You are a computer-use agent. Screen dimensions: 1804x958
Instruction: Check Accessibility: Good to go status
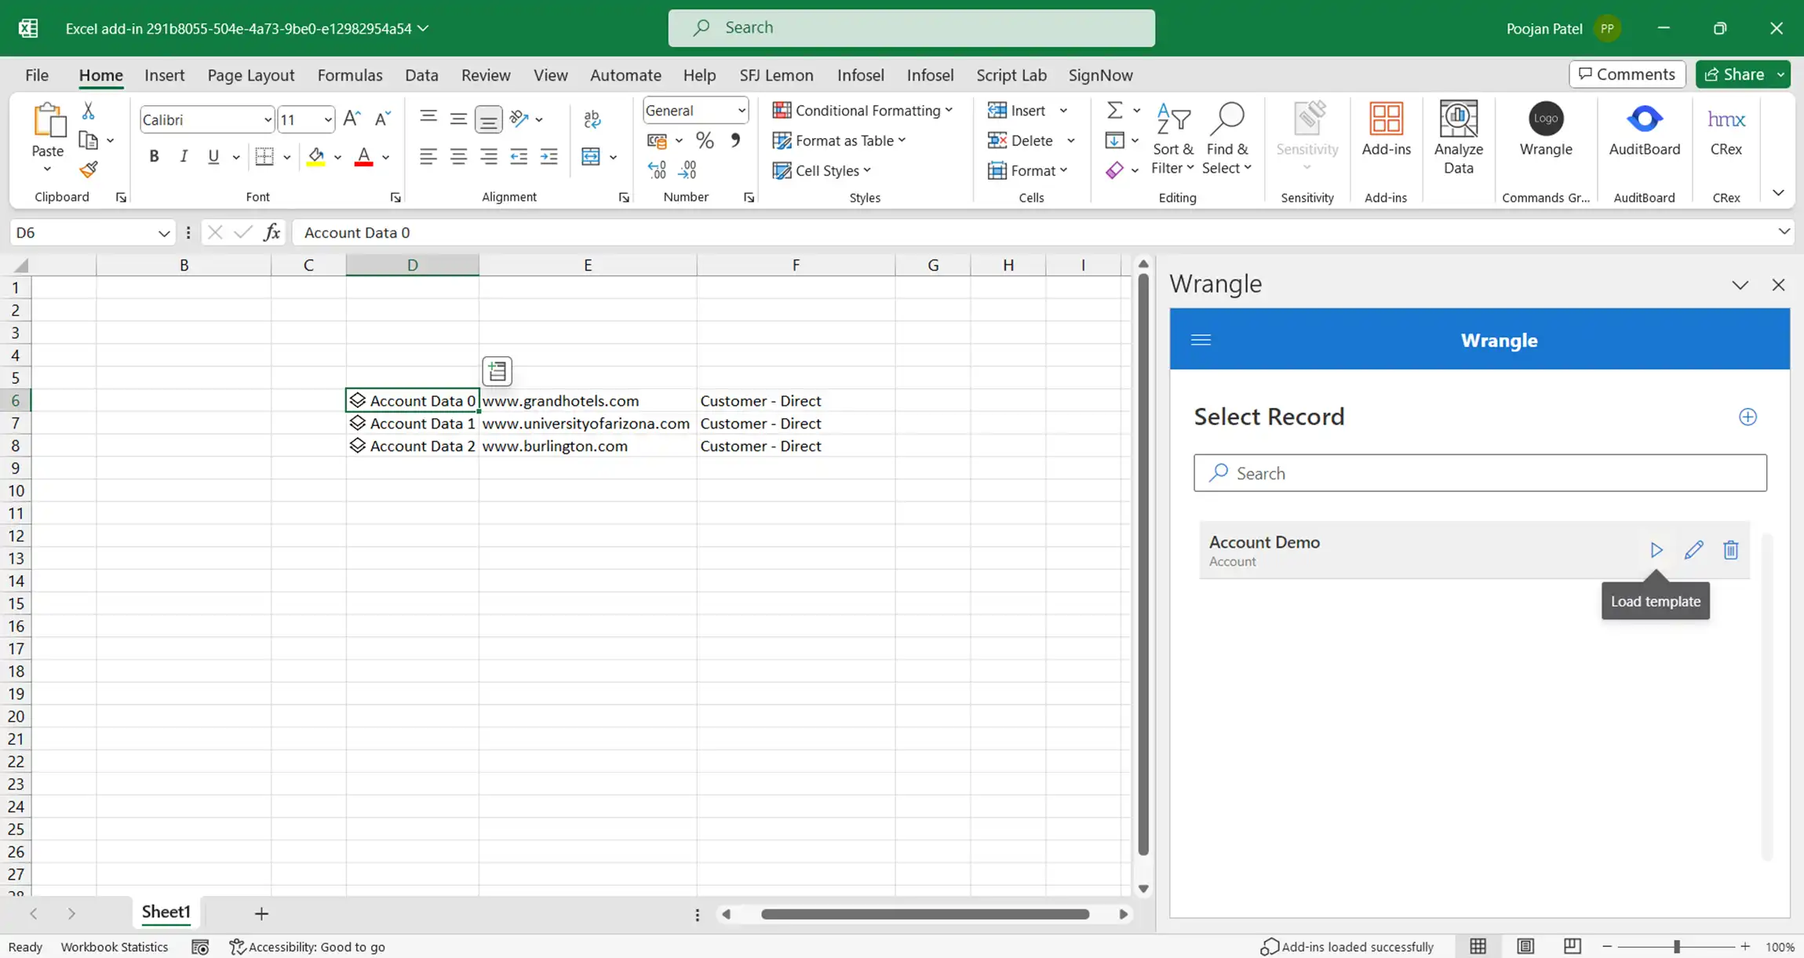(307, 947)
